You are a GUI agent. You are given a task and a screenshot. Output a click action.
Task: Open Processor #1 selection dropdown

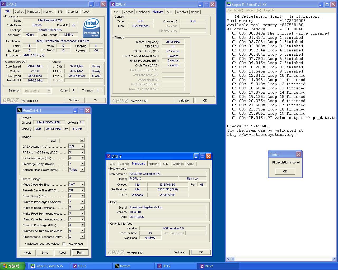(x=49, y=90)
